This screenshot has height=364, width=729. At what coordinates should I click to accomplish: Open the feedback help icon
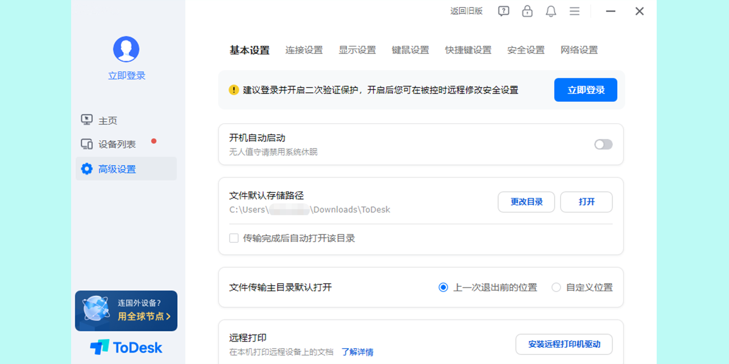point(504,11)
